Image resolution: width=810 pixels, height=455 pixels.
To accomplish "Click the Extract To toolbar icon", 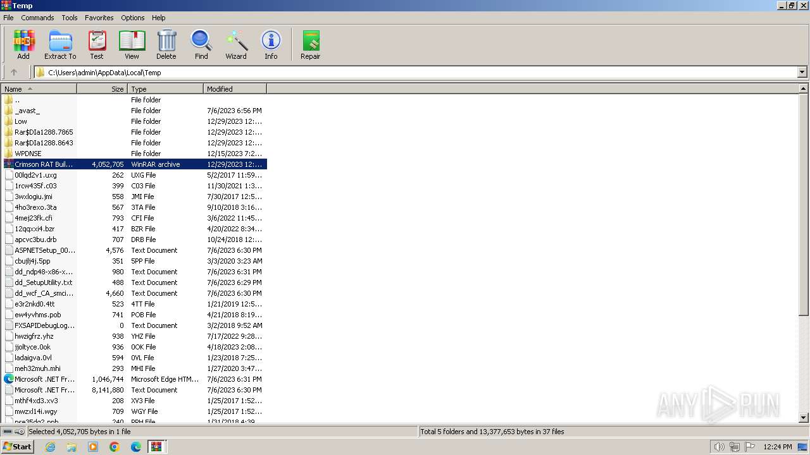I will (60, 45).
